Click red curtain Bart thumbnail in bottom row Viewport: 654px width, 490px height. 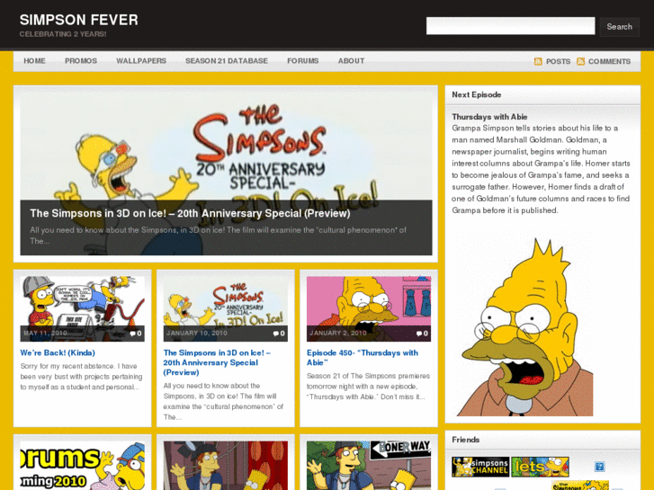225,466
